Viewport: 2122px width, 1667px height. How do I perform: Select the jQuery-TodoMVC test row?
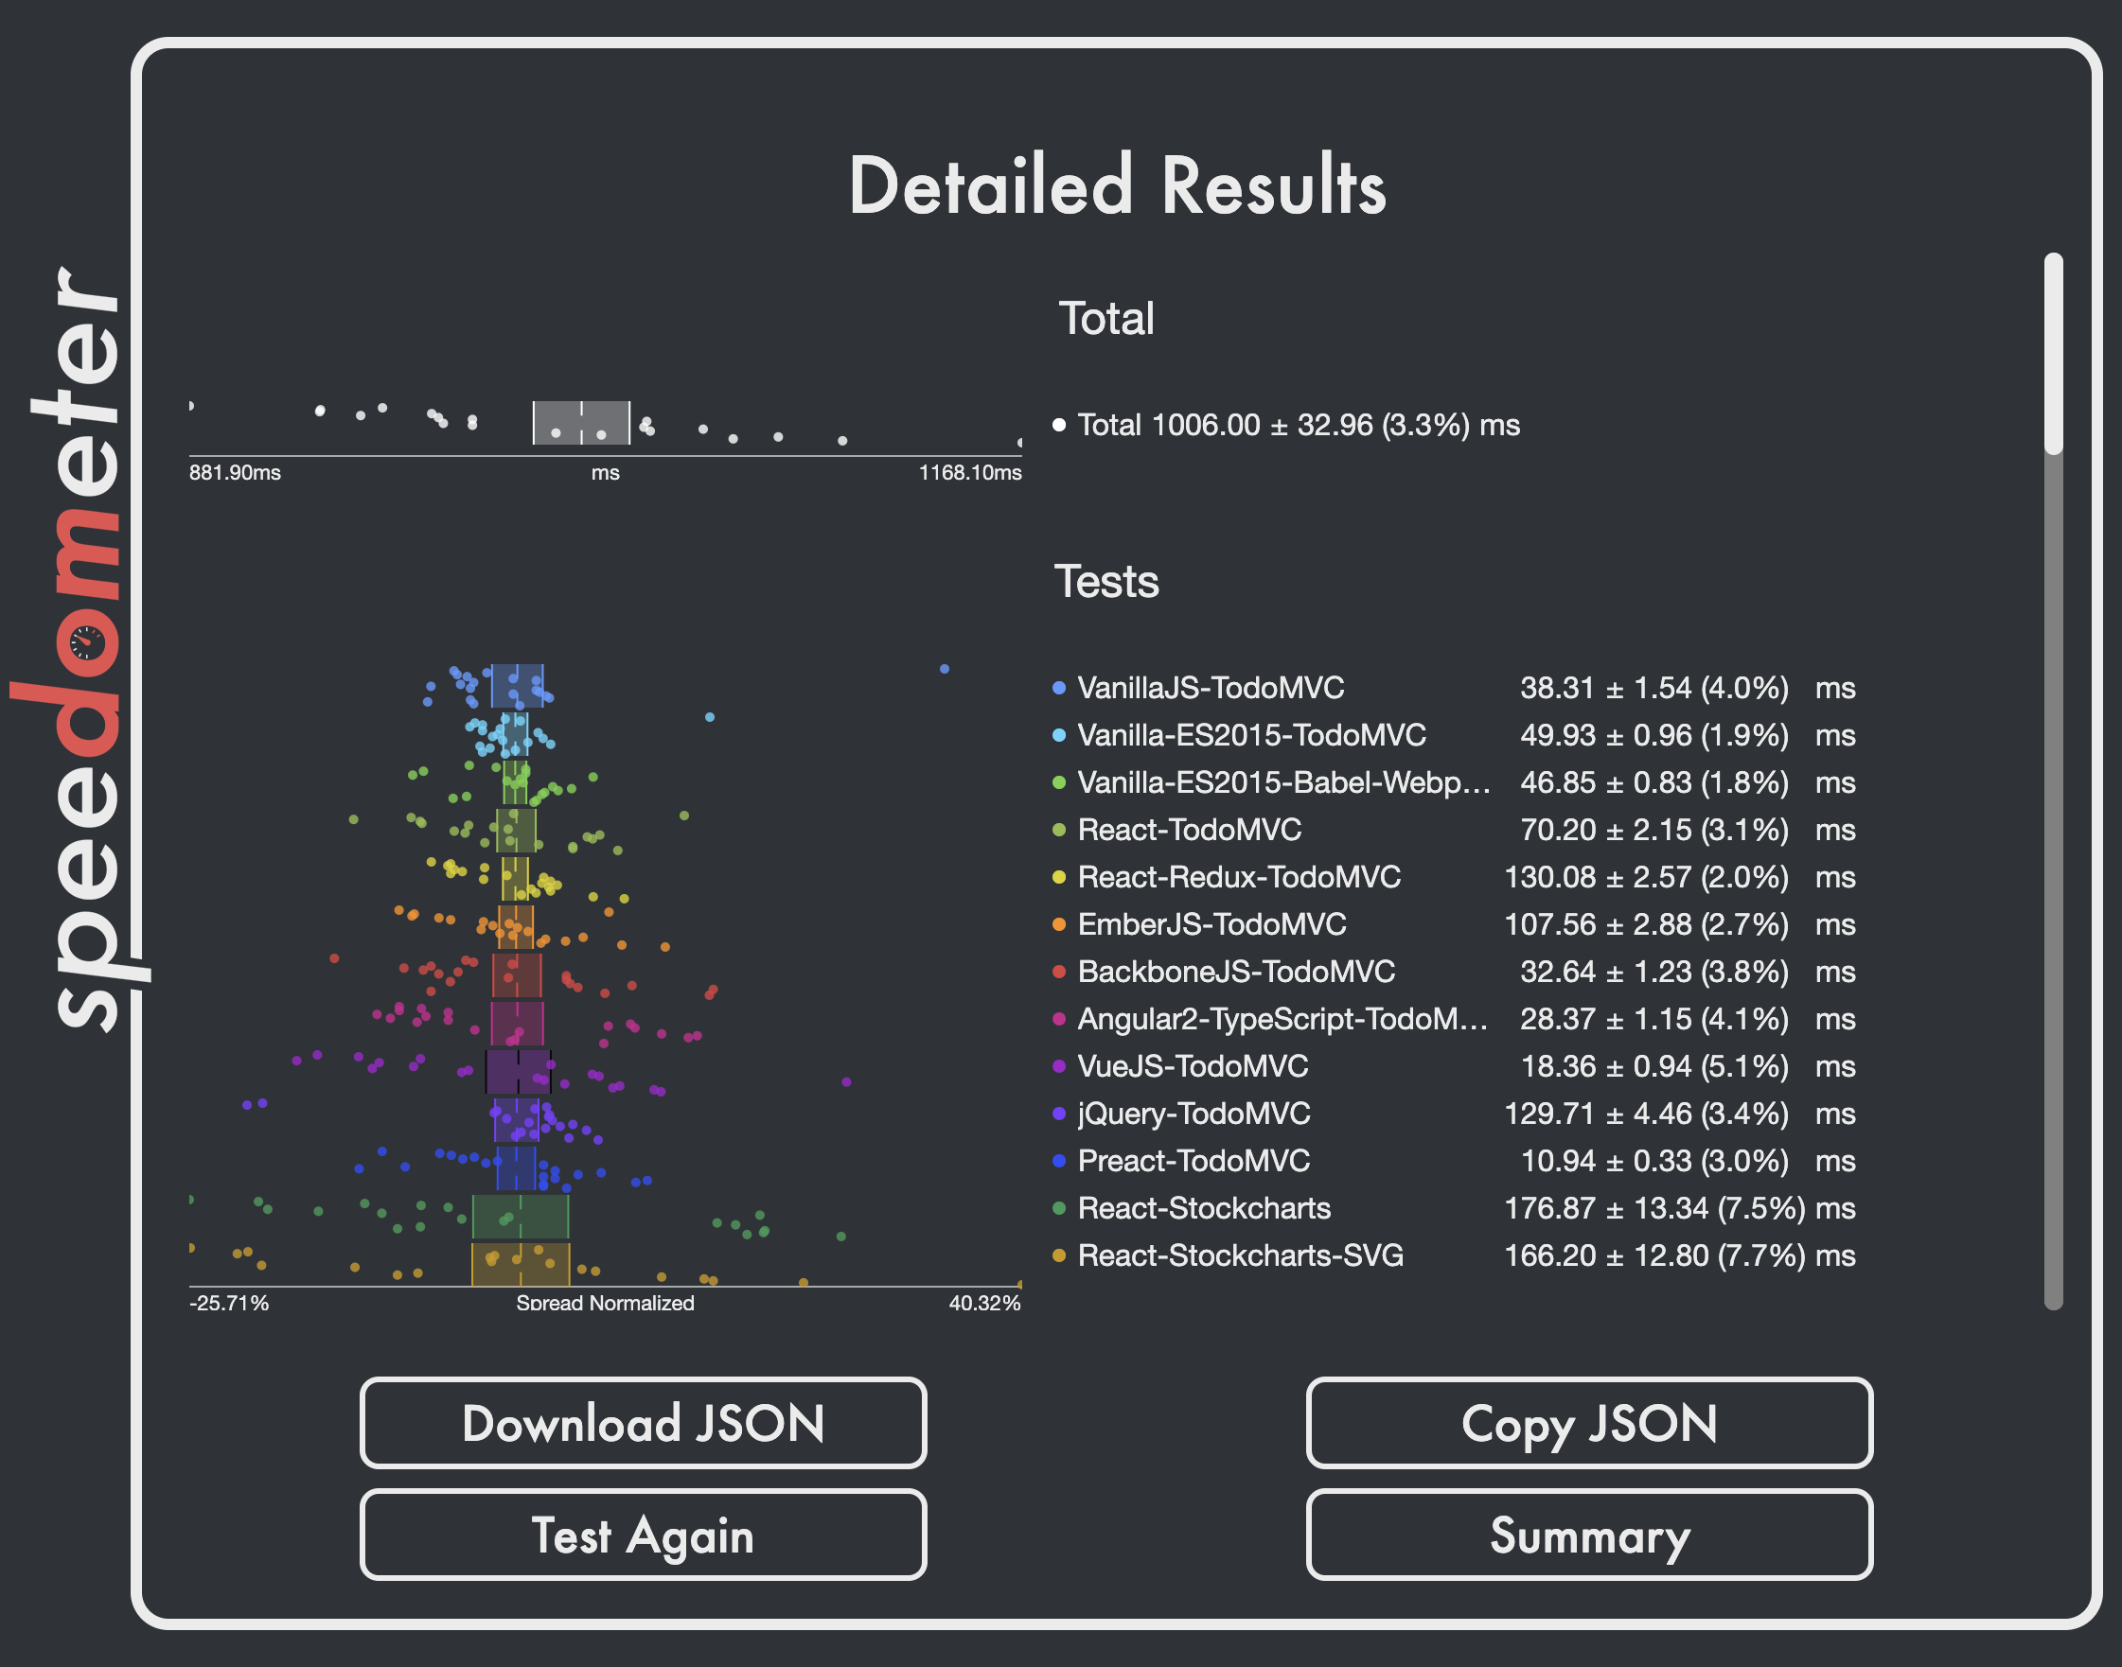pos(1194,1114)
